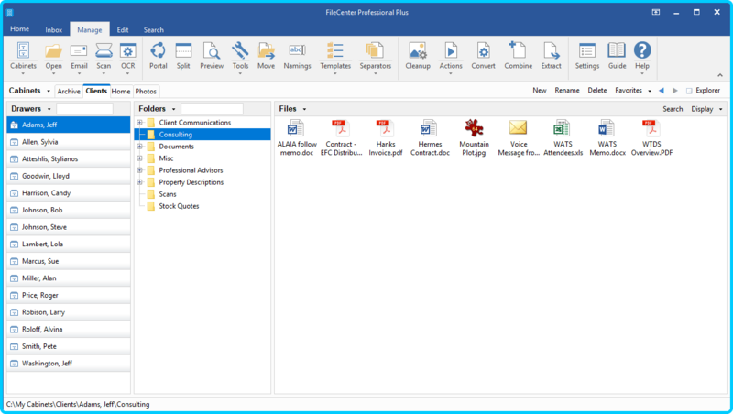Open the Cabinets ribbon tool
Screen dimensions: 733x414
(23, 57)
